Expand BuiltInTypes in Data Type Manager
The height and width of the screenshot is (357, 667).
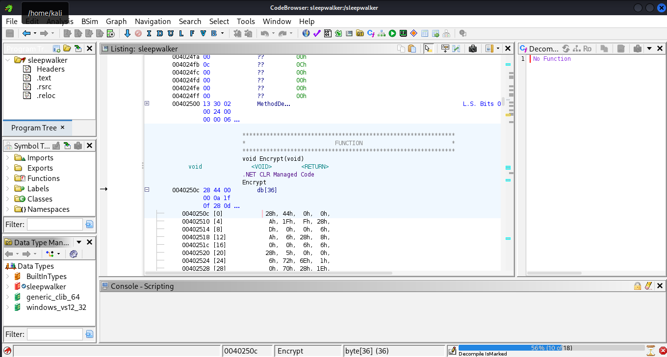[7, 277]
